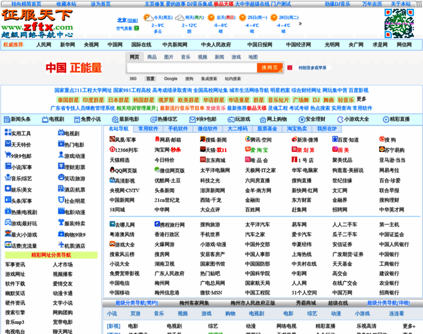Expand more weather days arrow
Image resolution: width=423 pixels, height=334 pixels.
click(x=300, y=23)
